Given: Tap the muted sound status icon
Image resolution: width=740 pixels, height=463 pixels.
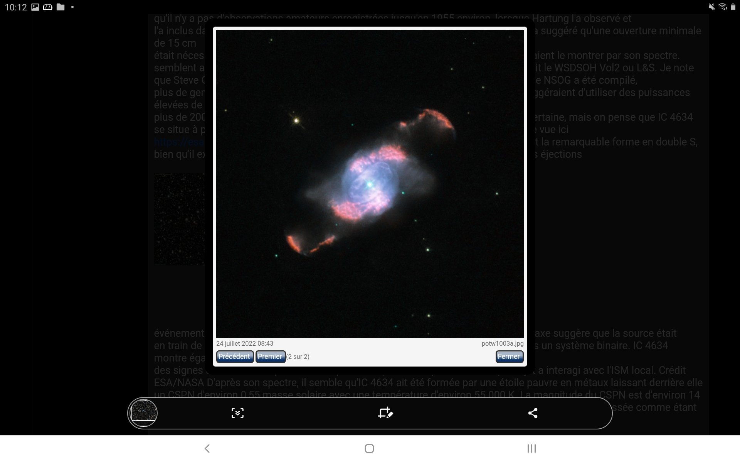Looking at the screenshot, I should 712,7.
